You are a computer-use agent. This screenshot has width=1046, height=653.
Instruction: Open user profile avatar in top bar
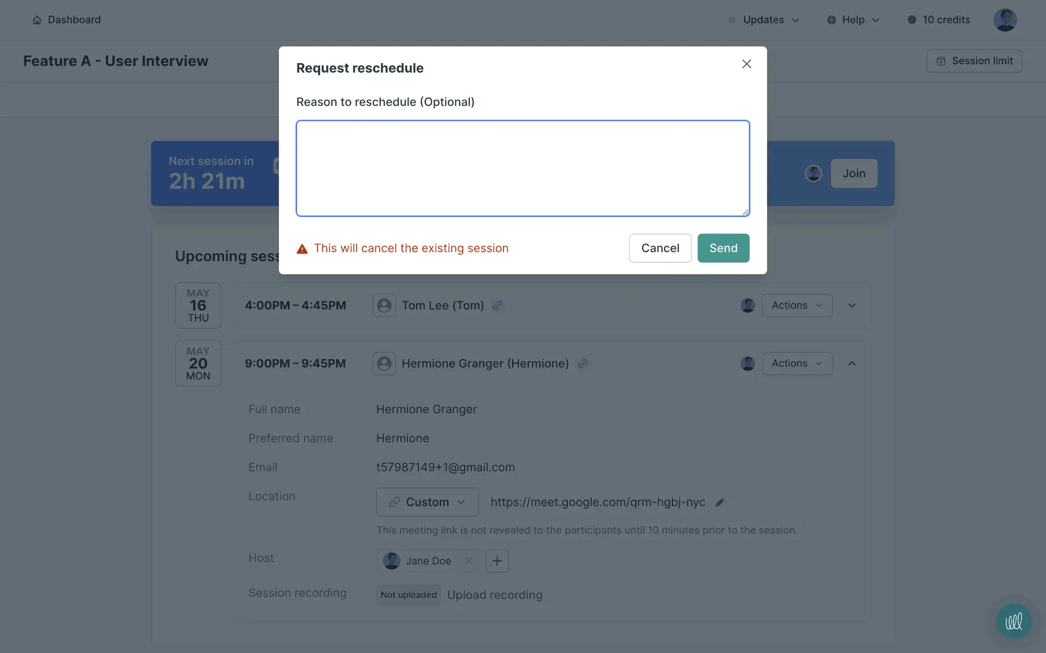pyautogui.click(x=1005, y=20)
